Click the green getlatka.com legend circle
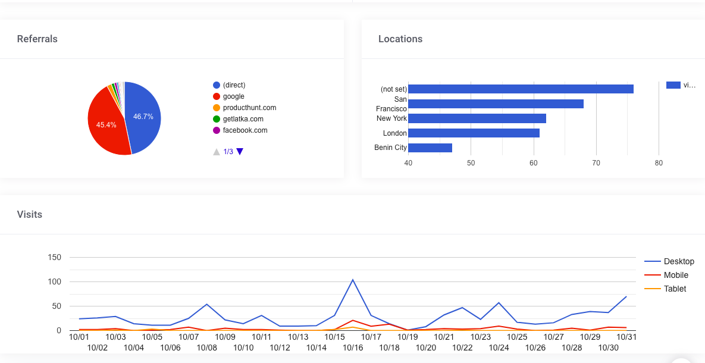Screen dimensions: 705x363 point(217,119)
